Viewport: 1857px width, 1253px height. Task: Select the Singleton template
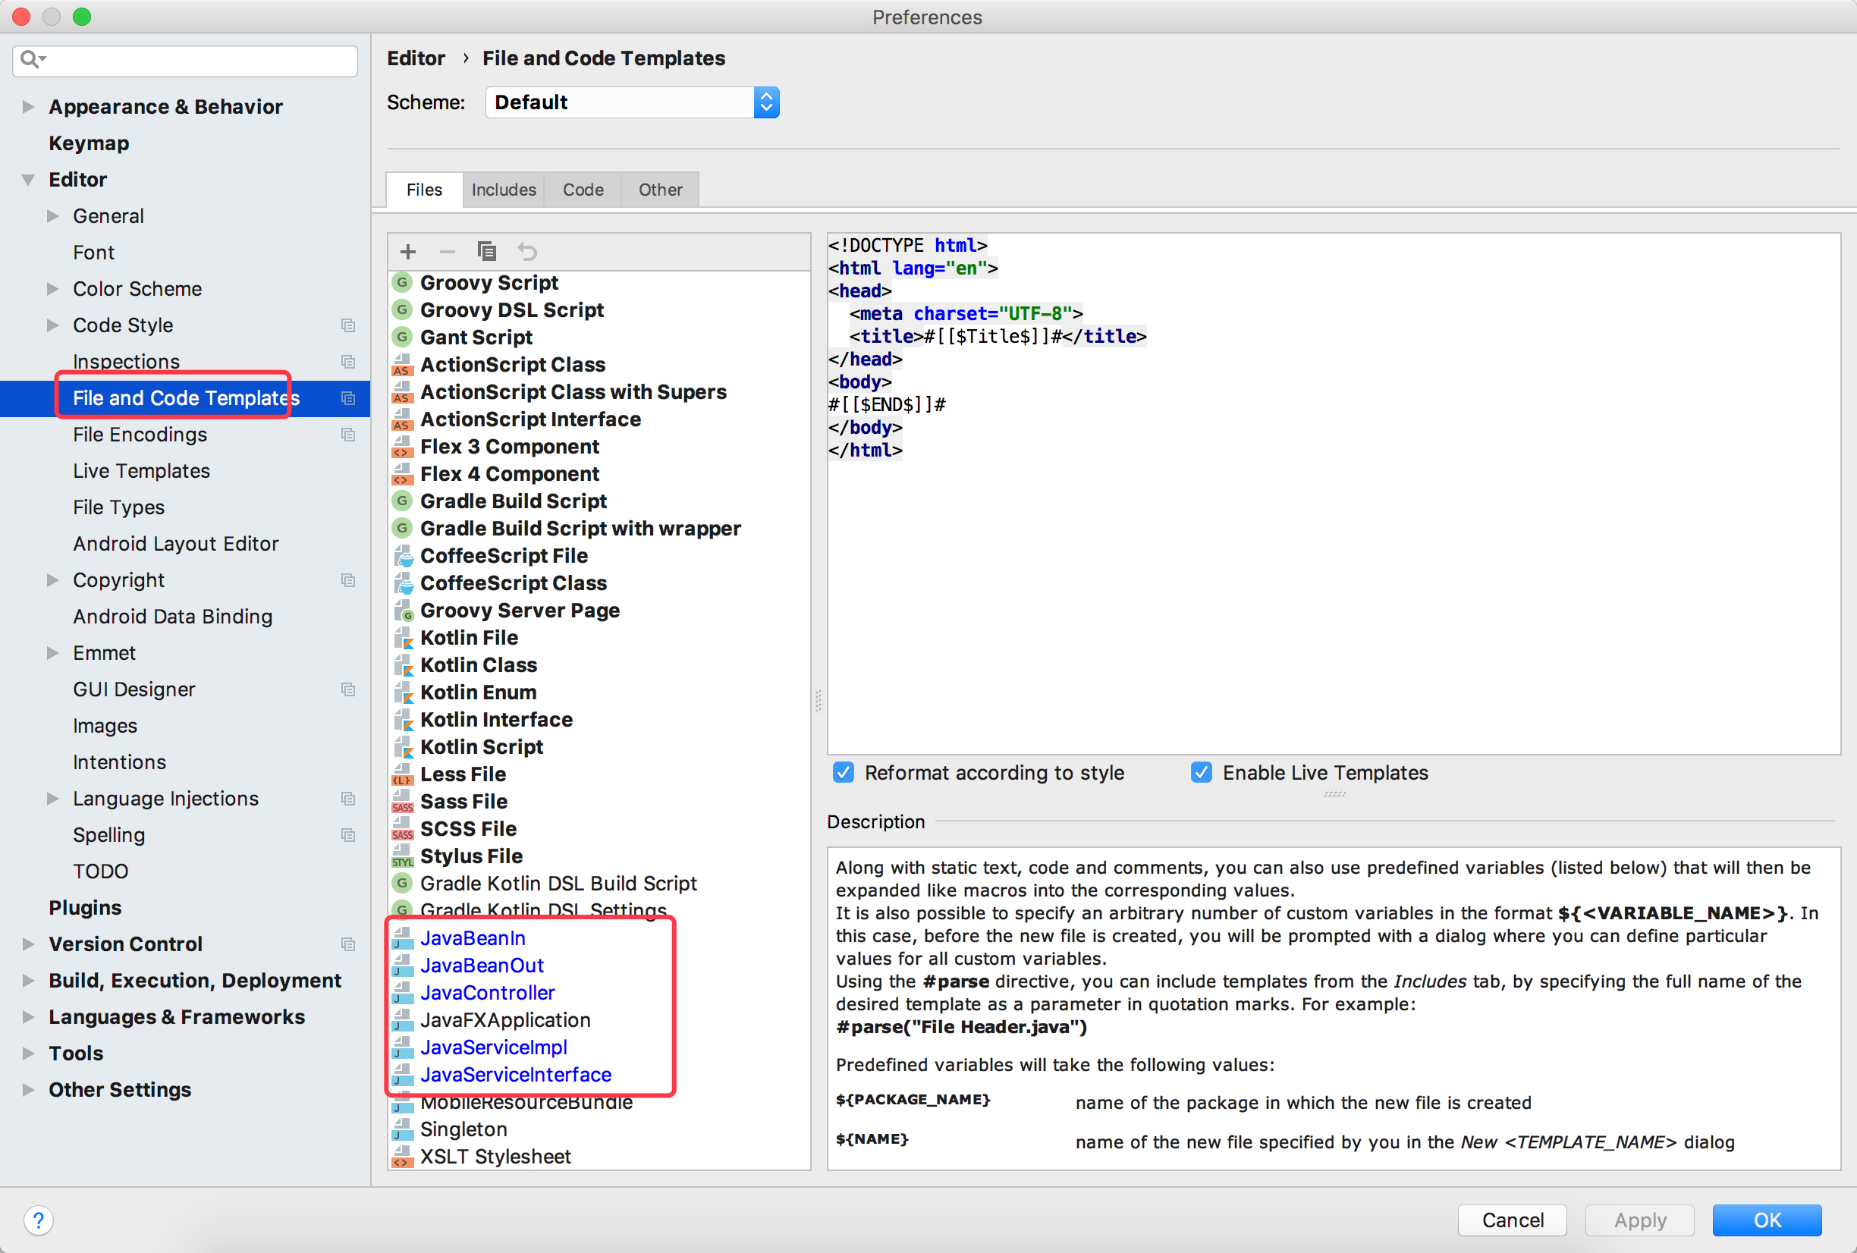(x=463, y=1129)
